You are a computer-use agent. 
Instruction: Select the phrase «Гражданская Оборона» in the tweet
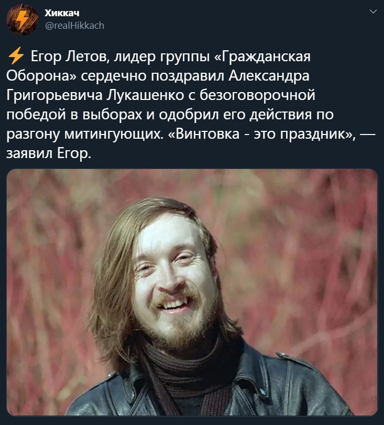click(x=158, y=66)
